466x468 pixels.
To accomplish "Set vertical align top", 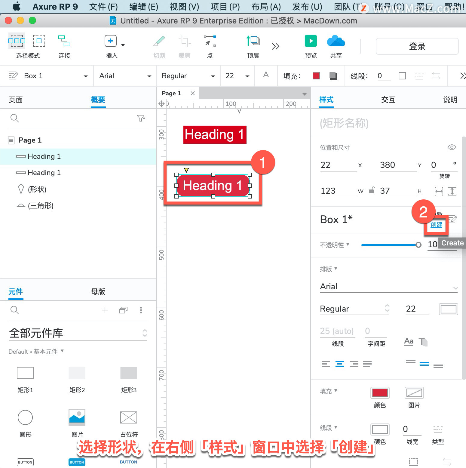I will click(x=410, y=361).
